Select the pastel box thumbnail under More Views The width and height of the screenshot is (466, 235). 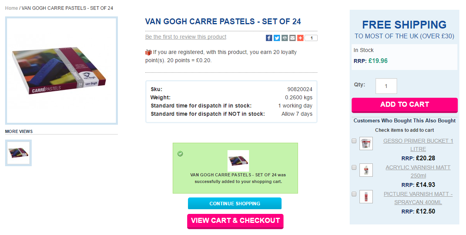coord(18,153)
